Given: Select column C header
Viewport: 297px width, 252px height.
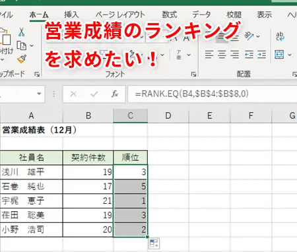Looking at the screenshot, I should pos(131,115).
